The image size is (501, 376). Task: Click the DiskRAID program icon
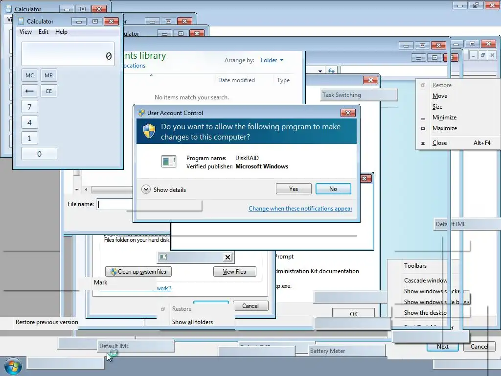169,162
